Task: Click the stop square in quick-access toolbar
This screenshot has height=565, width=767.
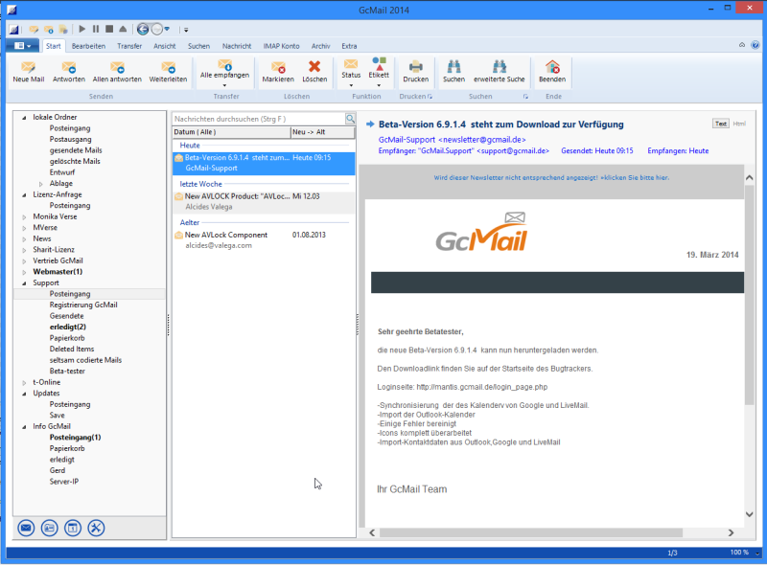Action: (109, 29)
